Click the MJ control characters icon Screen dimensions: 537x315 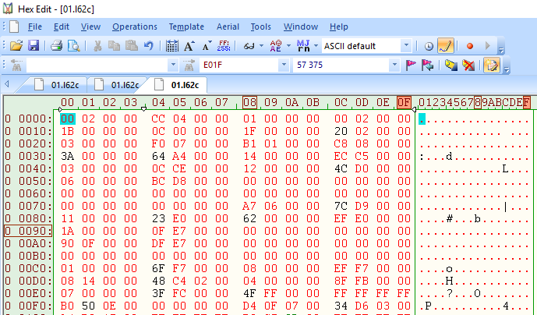[x=303, y=45]
